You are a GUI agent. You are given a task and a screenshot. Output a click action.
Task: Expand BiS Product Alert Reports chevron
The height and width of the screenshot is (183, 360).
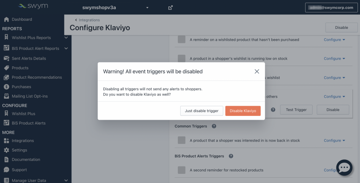pos(66,48)
